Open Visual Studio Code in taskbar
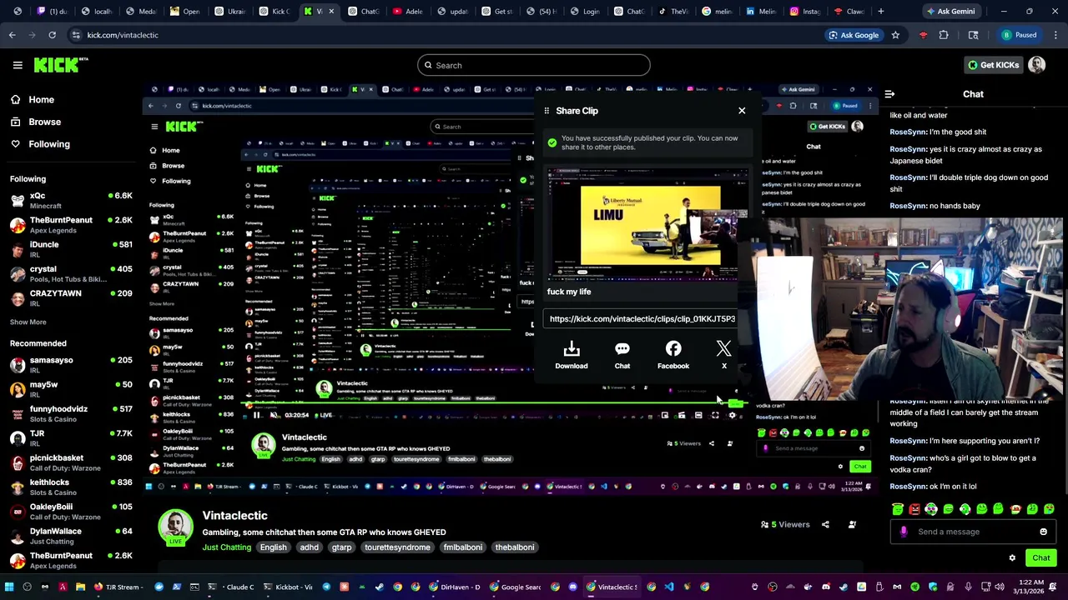1068x600 pixels. (669, 587)
